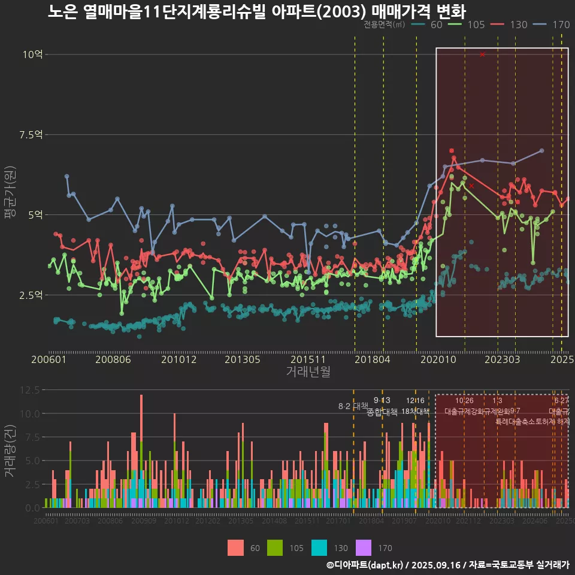Click the 202406 tick label on the volume chart
Viewport: 575px width, 575px height.
pos(535,520)
